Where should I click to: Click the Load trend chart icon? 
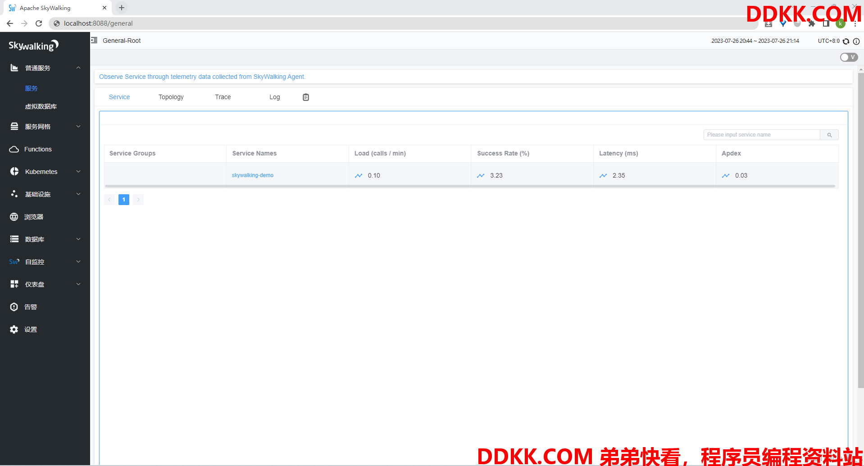359,175
